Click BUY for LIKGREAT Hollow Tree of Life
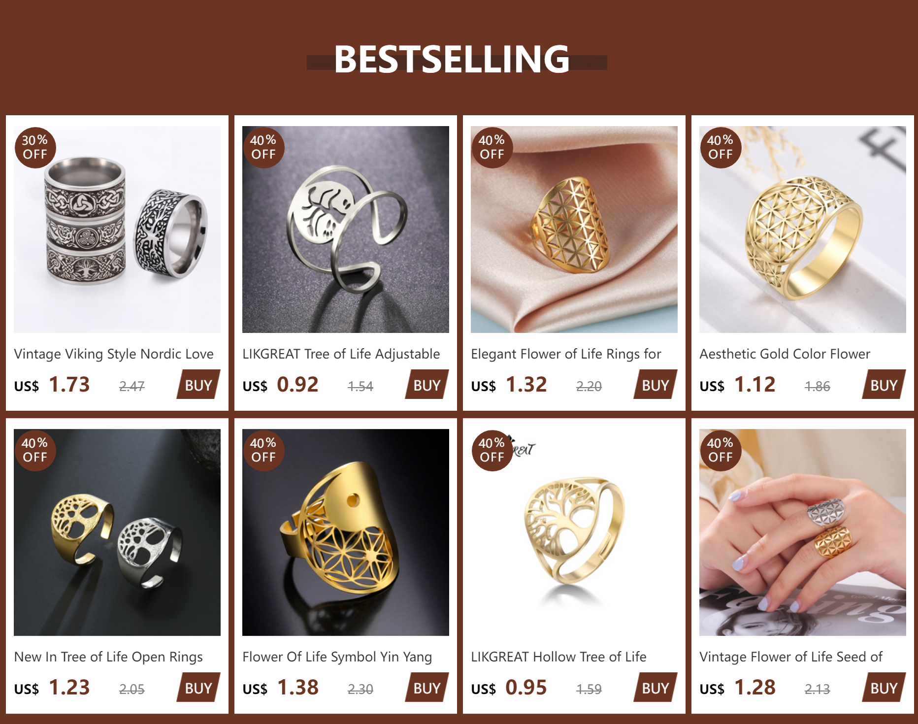 tap(656, 687)
